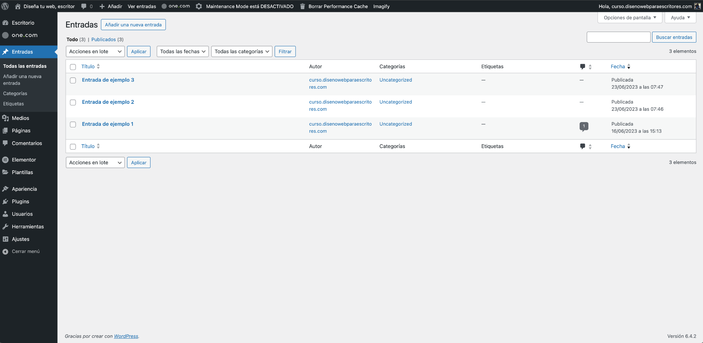Viewport: 703px width, 343px height.
Task: Open the top Acciones en lote dropdown
Action: (x=95, y=51)
